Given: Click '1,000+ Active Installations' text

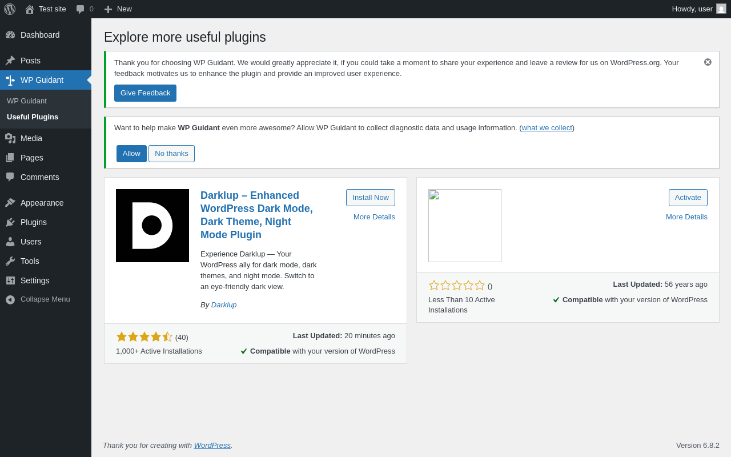Looking at the screenshot, I should pos(159,351).
